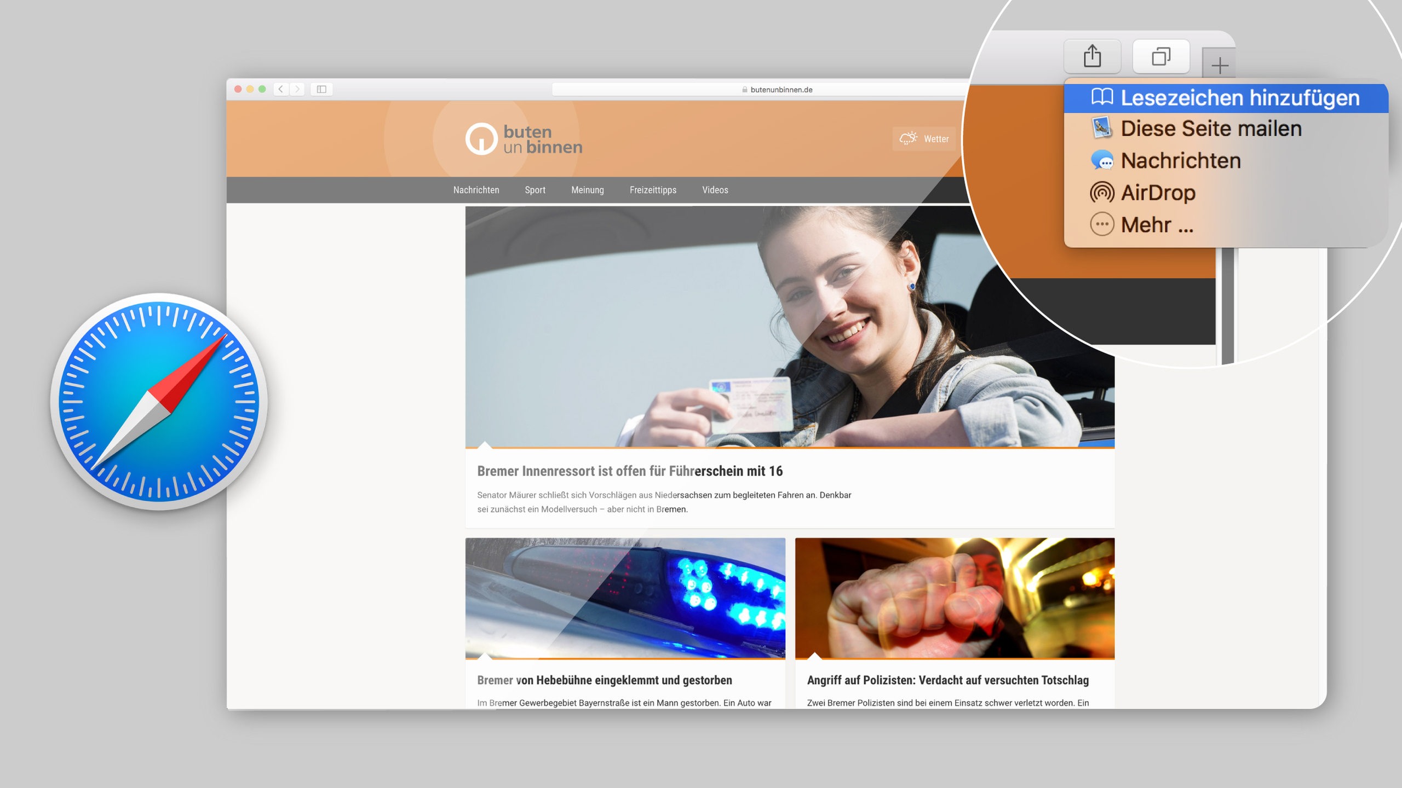Open headline Angriff auf Polizisten

[947, 680]
